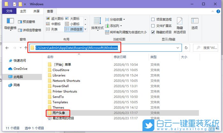Open the 添加列 dropdown
This screenshot has width=223, height=133.
point(113,26)
